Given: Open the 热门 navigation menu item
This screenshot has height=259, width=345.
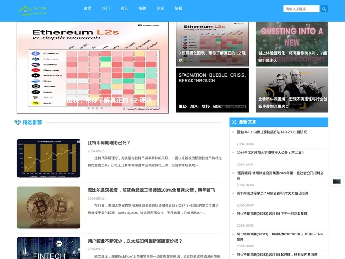Looking at the screenshot, I should tap(106, 8).
